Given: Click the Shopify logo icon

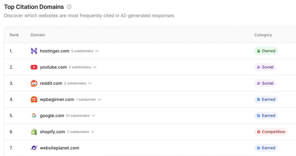Looking at the screenshot, I should pyautogui.click(x=34, y=132).
